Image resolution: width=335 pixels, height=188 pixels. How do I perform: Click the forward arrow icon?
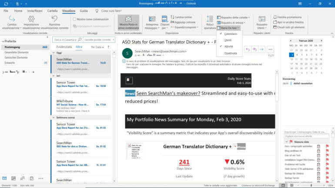[262, 49]
